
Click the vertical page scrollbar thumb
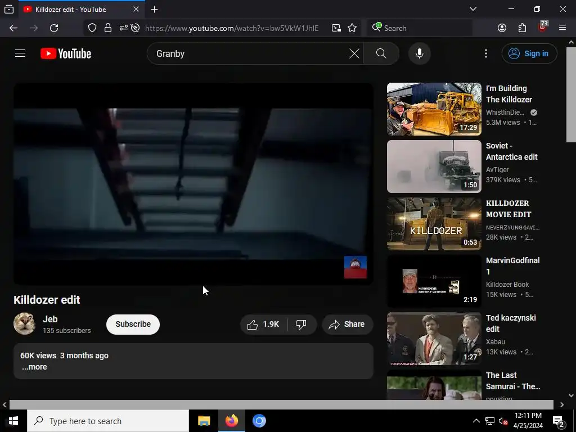(x=571, y=94)
